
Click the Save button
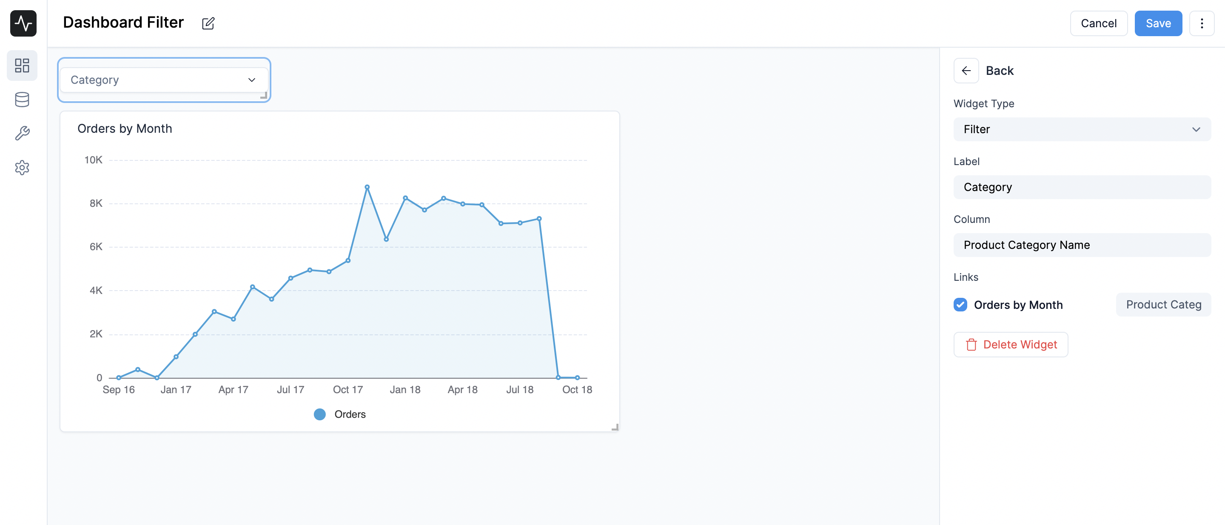pos(1159,23)
